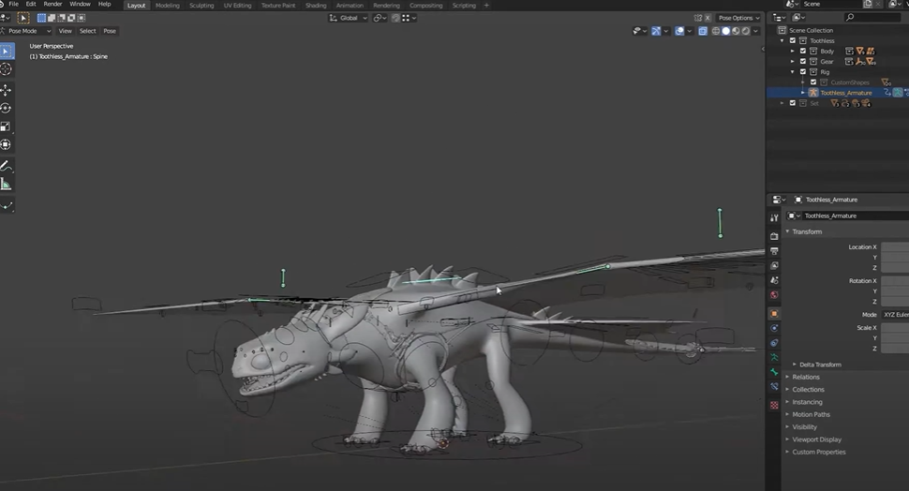The image size is (909, 491).
Task: Open the Object properties tab
Action: click(x=774, y=314)
